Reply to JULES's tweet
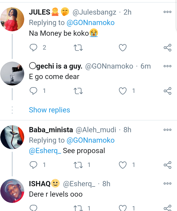 tap(34, 47)
